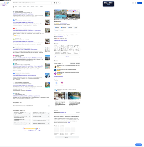The width and height of the screenshot is (144, 147).
Task: Open the Yelp result title for 5550 Wilshire Apartments
Action: [x=27, y=31]
